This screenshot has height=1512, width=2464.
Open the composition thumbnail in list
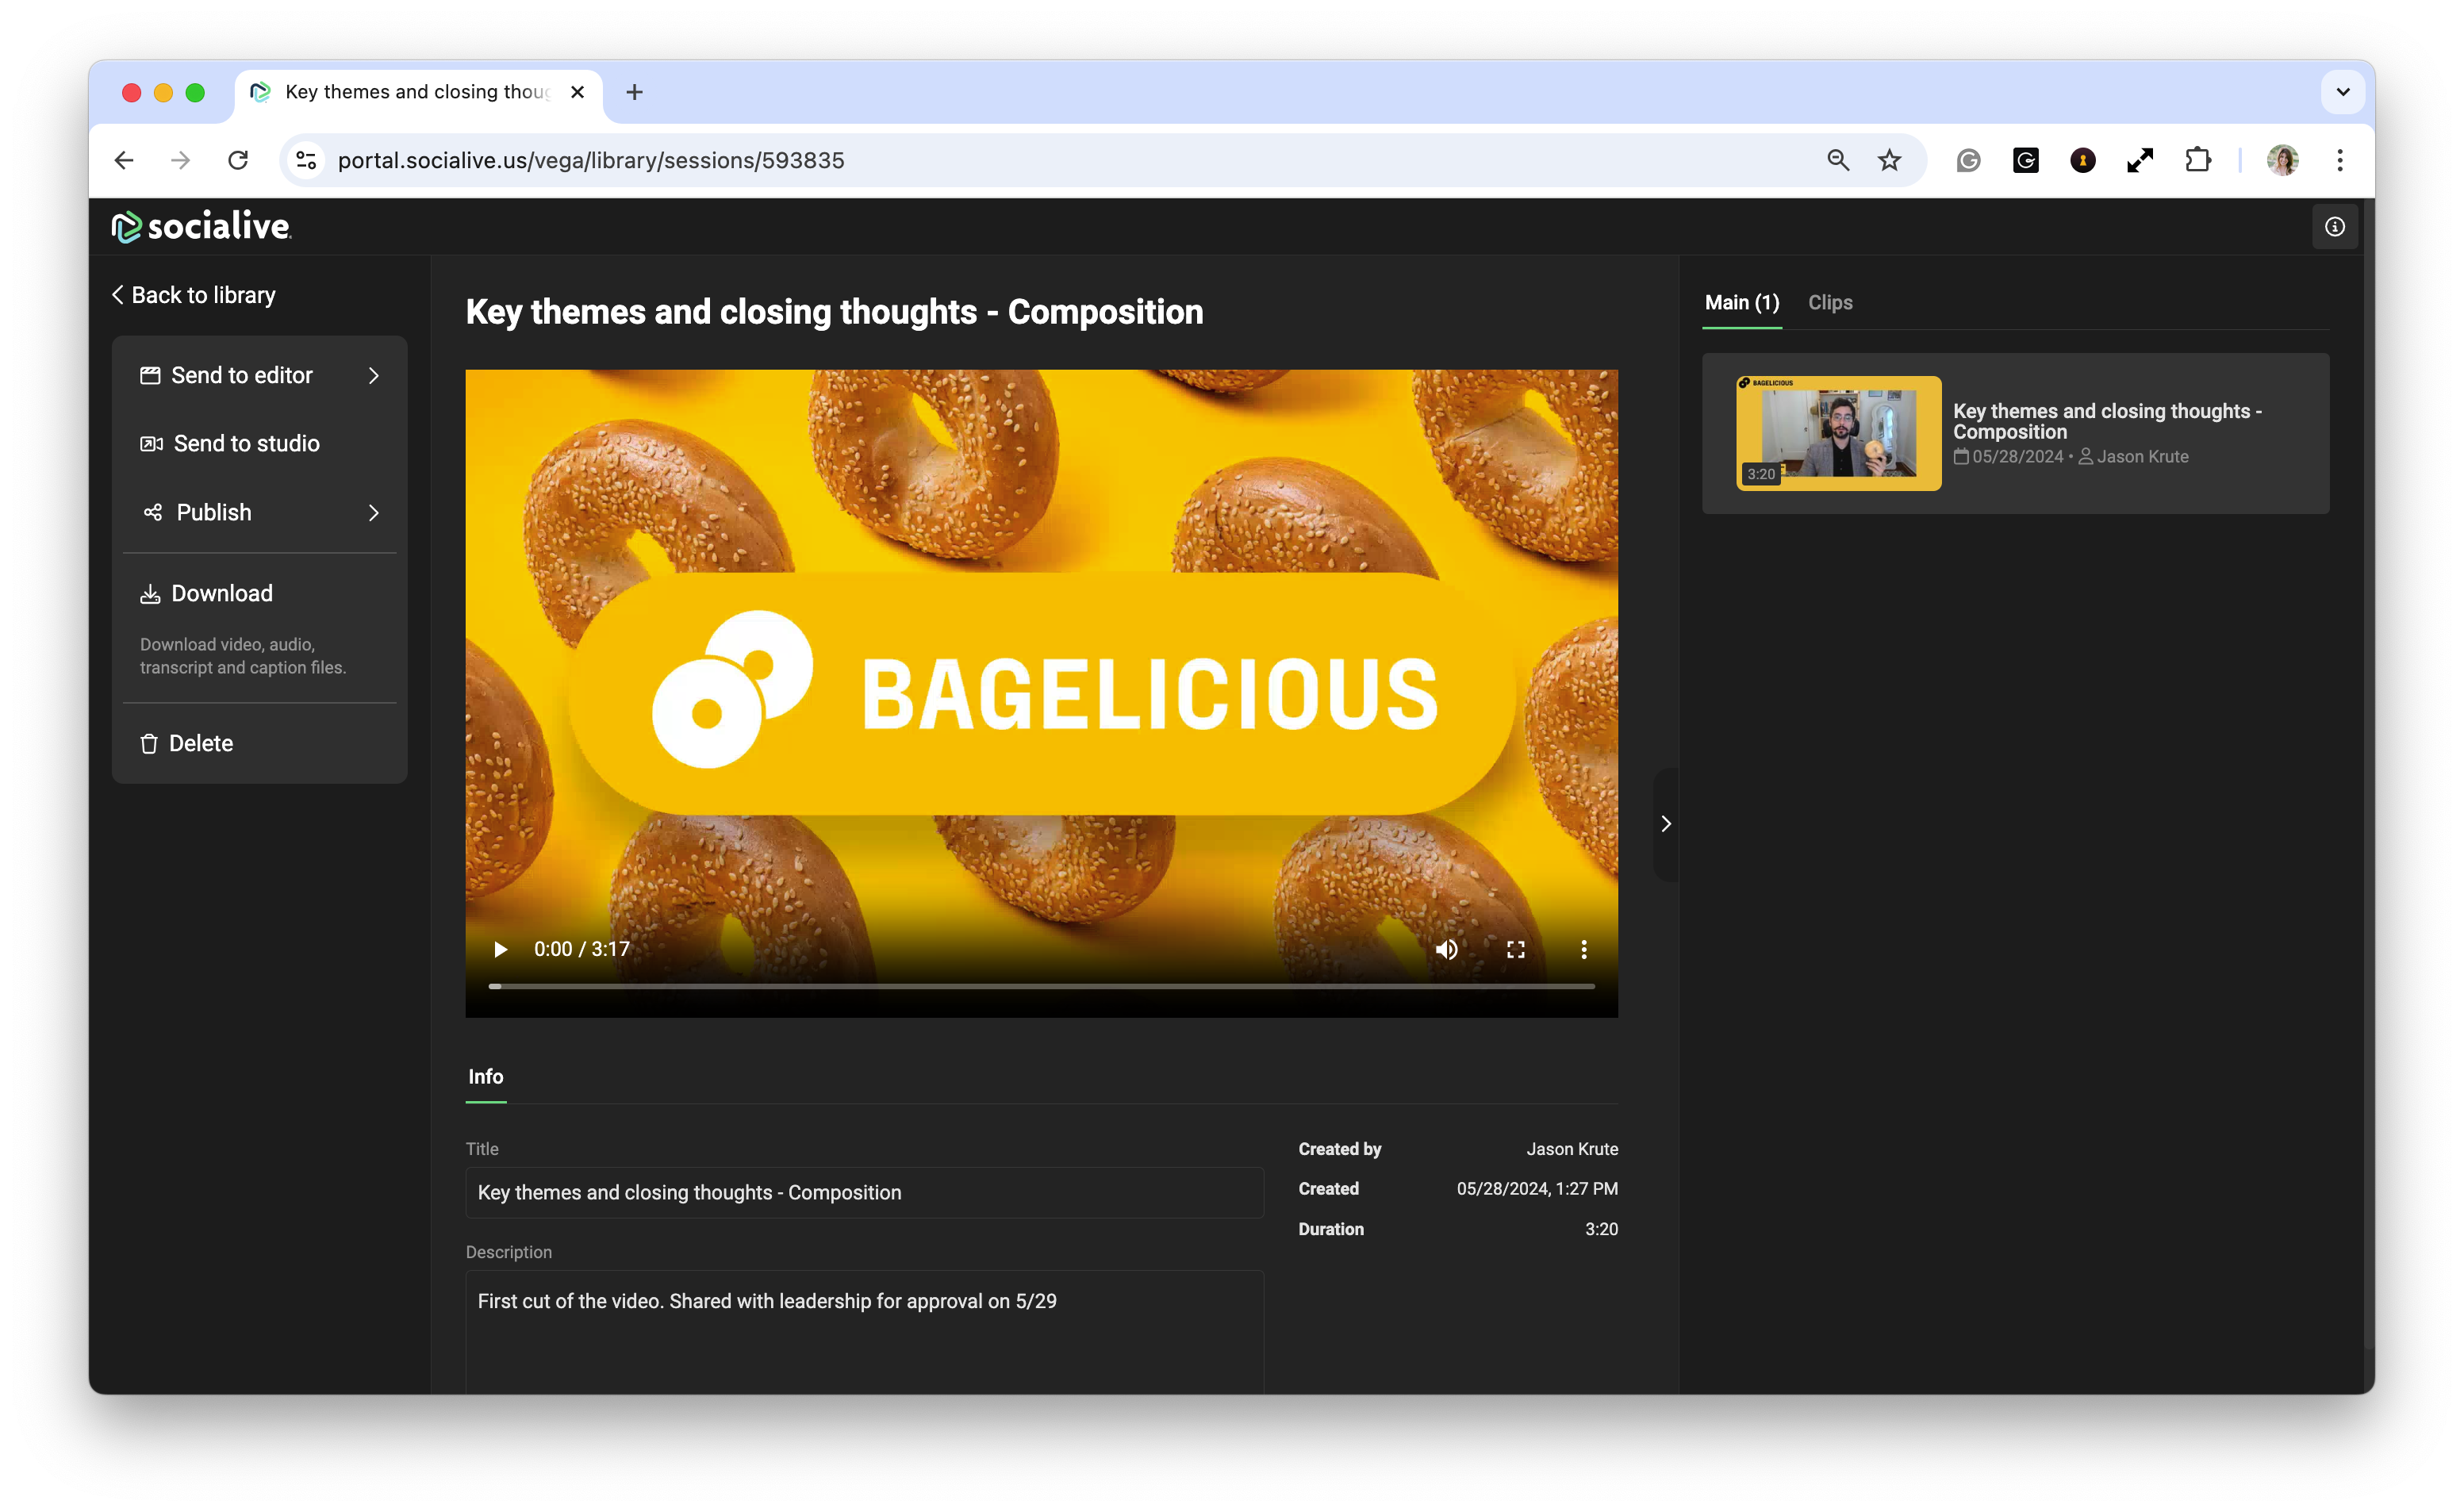(1838, 433)
